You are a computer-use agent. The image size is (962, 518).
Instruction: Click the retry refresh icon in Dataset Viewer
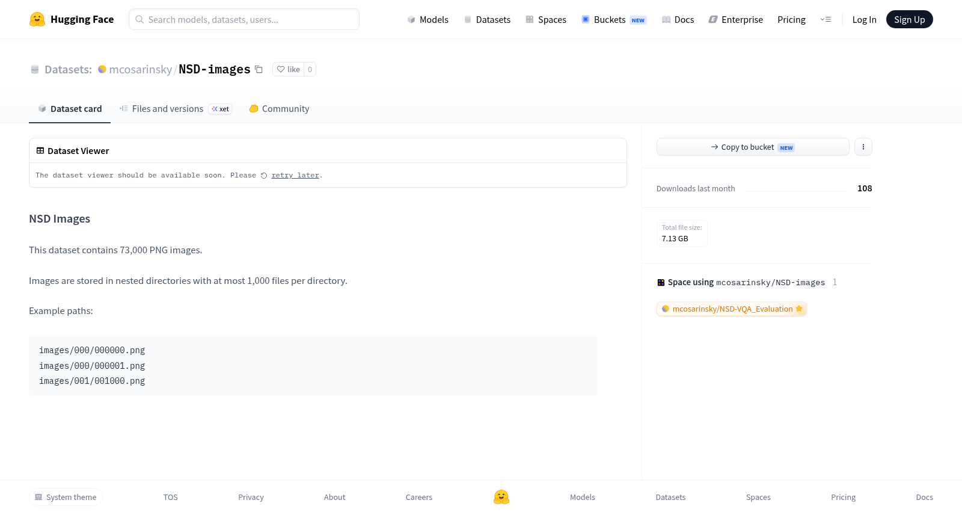(x=264, y=176)
